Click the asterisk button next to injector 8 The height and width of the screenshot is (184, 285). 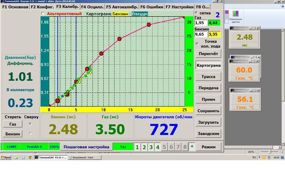(192, 147)
